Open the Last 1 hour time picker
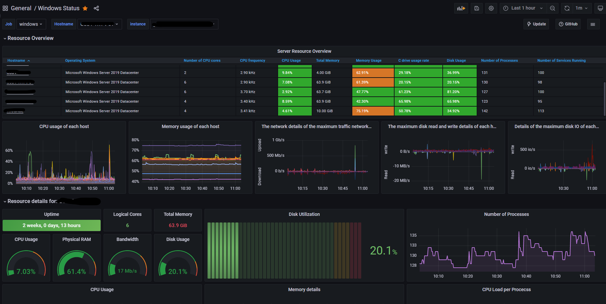This screenshot has height=304, width=606. pyautogui.click(x=523, y=8)
